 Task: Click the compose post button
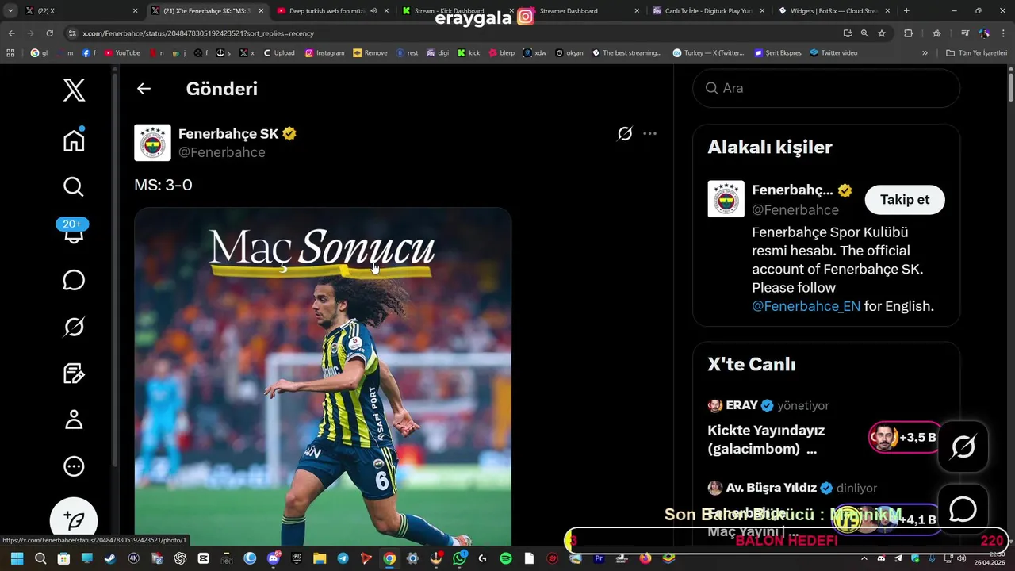74,520
